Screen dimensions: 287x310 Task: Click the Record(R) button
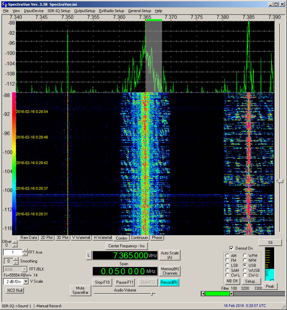click(x=169, y=282)
